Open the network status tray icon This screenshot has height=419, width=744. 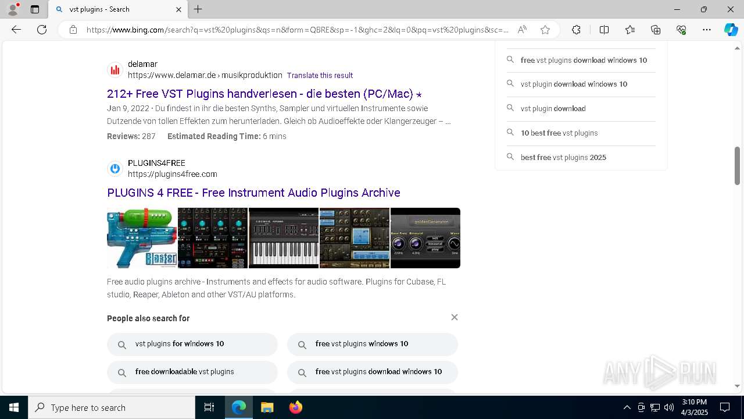click(655, 407)
